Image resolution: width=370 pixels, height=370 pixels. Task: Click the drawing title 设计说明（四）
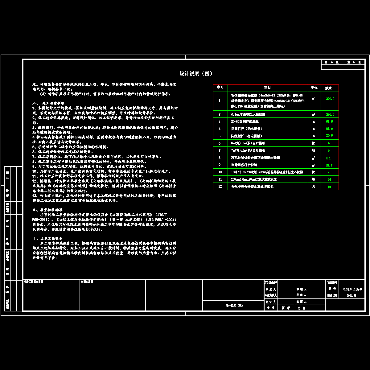click(x=196, y=74)
